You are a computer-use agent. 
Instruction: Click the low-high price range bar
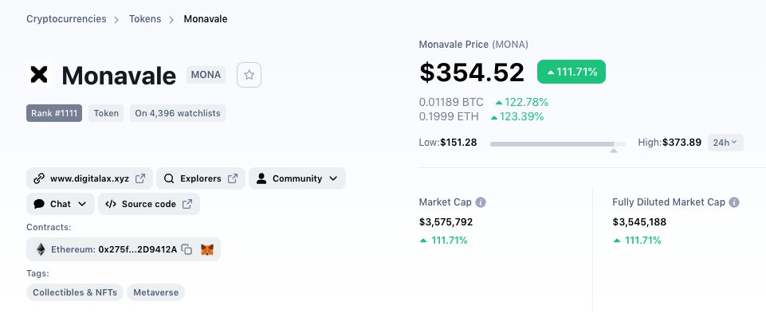(557, 144)
